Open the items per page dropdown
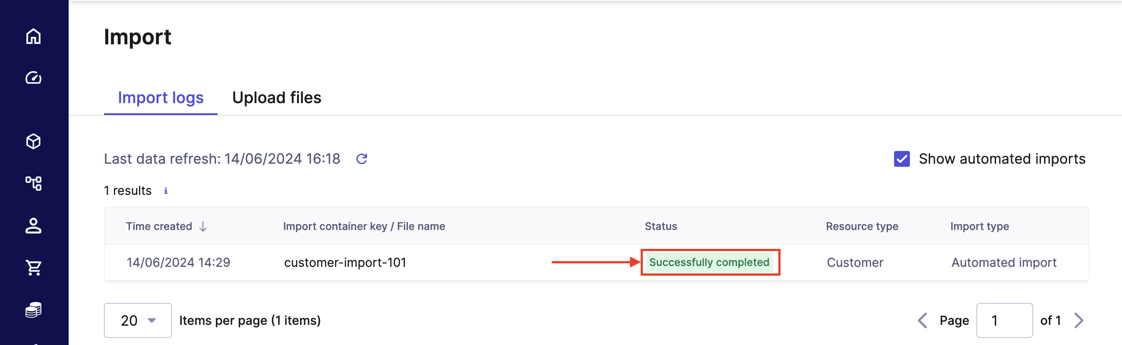This screenshot has width=1122, height=345. pyautogui.click(x=138, y=320)
